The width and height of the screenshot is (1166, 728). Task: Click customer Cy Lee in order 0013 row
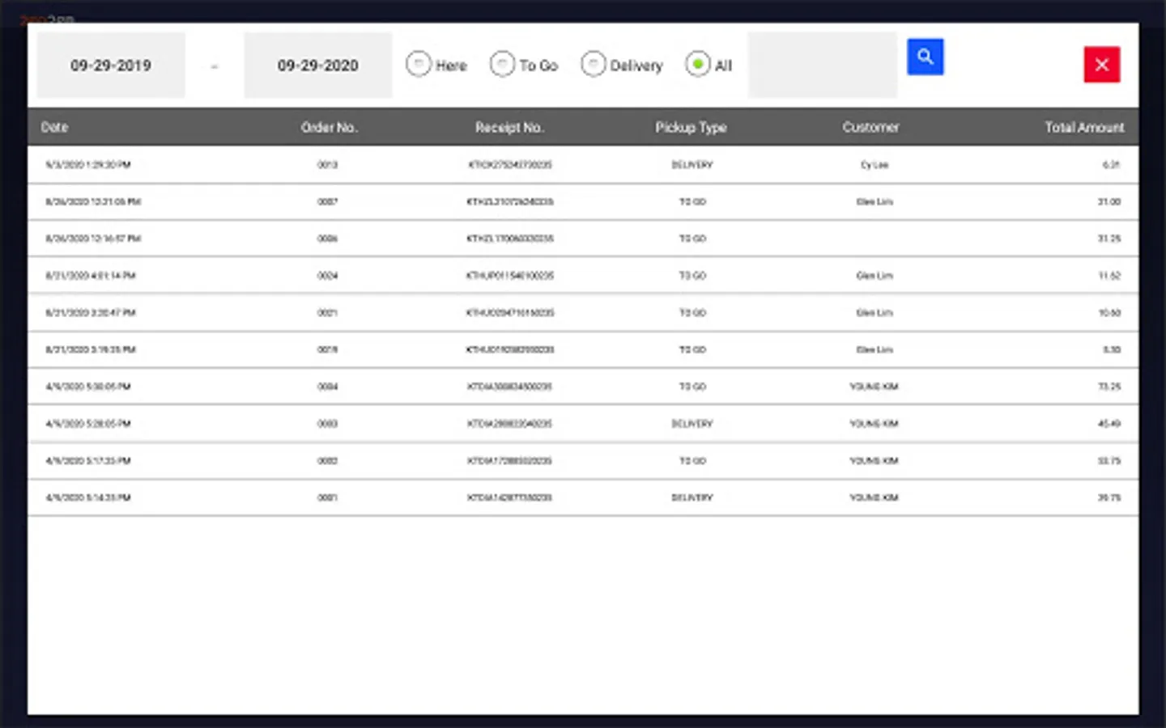[874, 165]
